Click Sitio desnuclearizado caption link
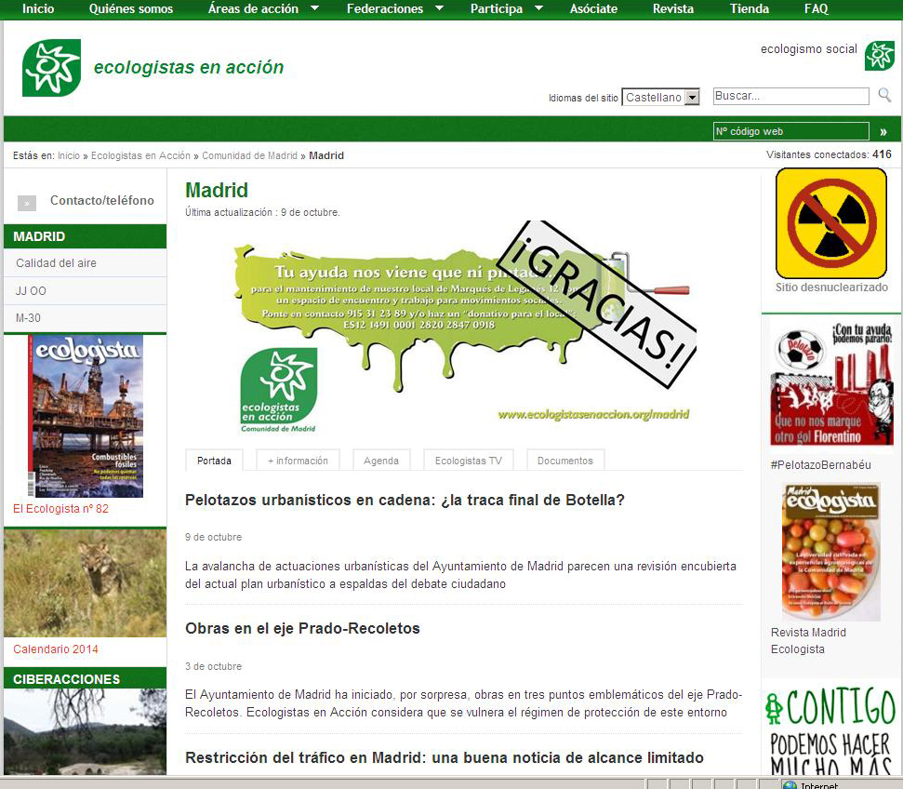 831,287
